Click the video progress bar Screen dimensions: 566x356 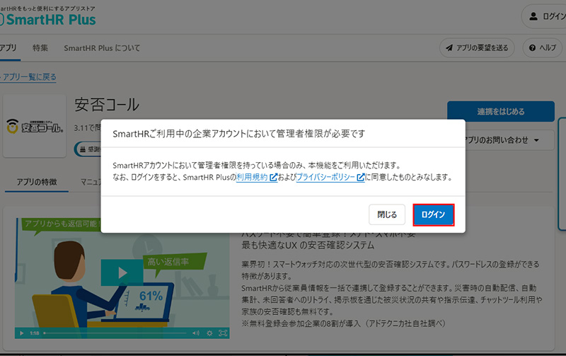pyautogui.click(x=115, y=333)
